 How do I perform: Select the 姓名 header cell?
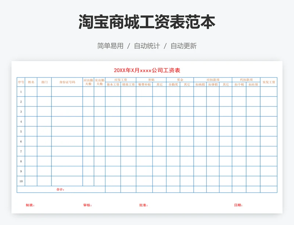pyautogui.click(x=31, y=82)
